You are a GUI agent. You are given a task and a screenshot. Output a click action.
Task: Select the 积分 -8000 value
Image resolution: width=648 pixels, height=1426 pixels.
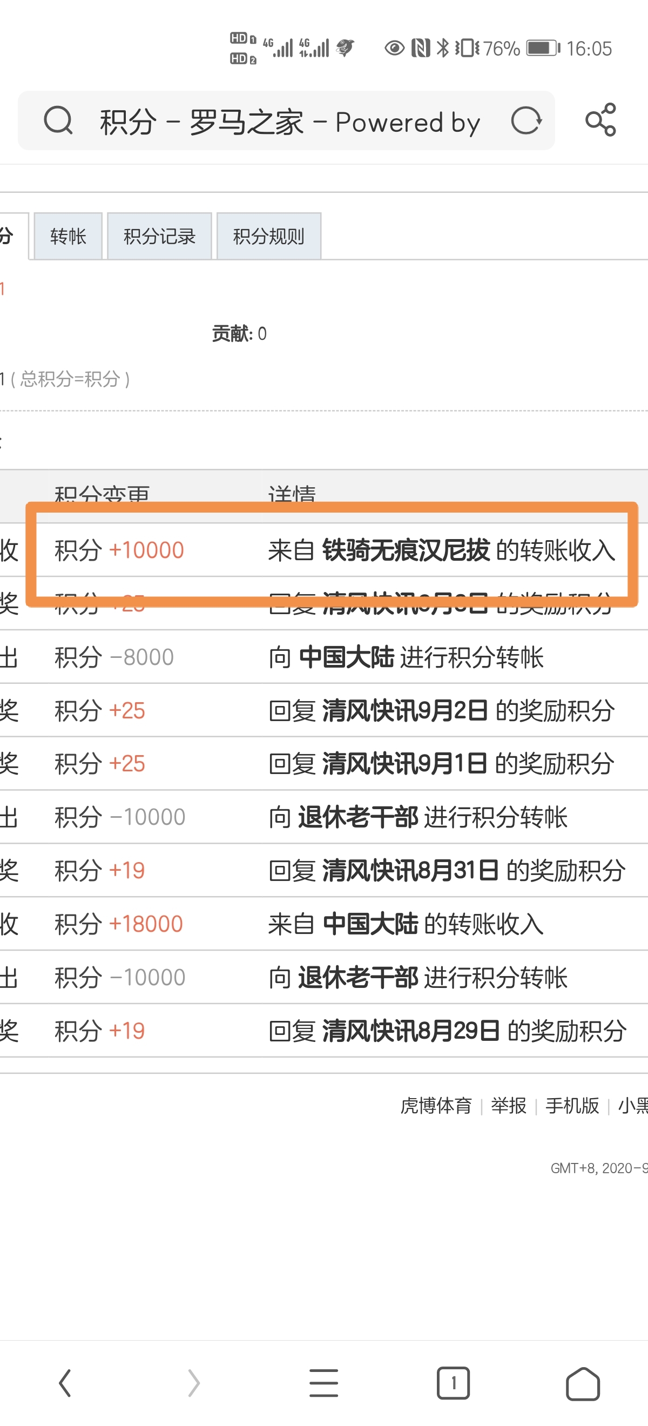(114, 657)
